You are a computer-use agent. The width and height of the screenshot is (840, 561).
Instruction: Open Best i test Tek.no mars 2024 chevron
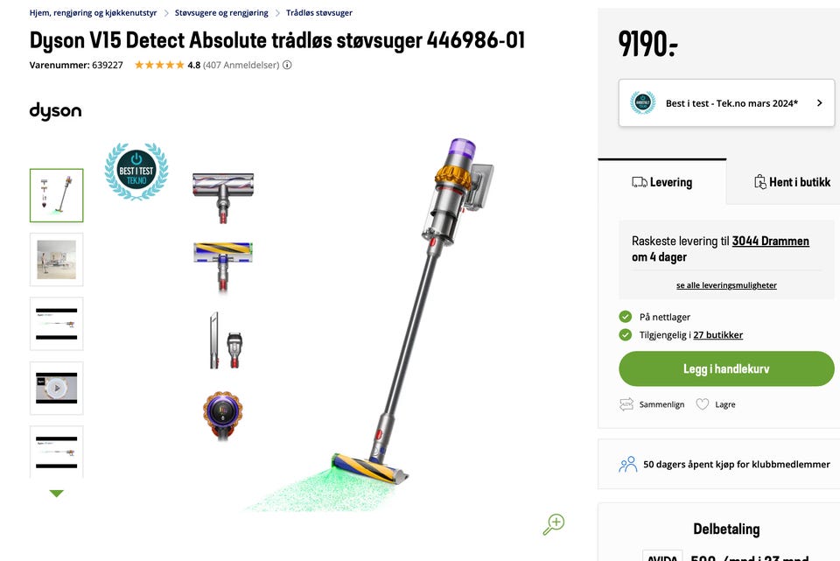pos(820,103)
